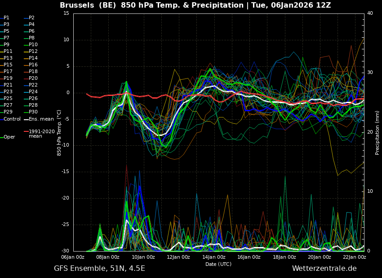This screenshot has height=278, width=382.
Task: Click the Precipitation (mm) axis title
Action: pos(378,133)
